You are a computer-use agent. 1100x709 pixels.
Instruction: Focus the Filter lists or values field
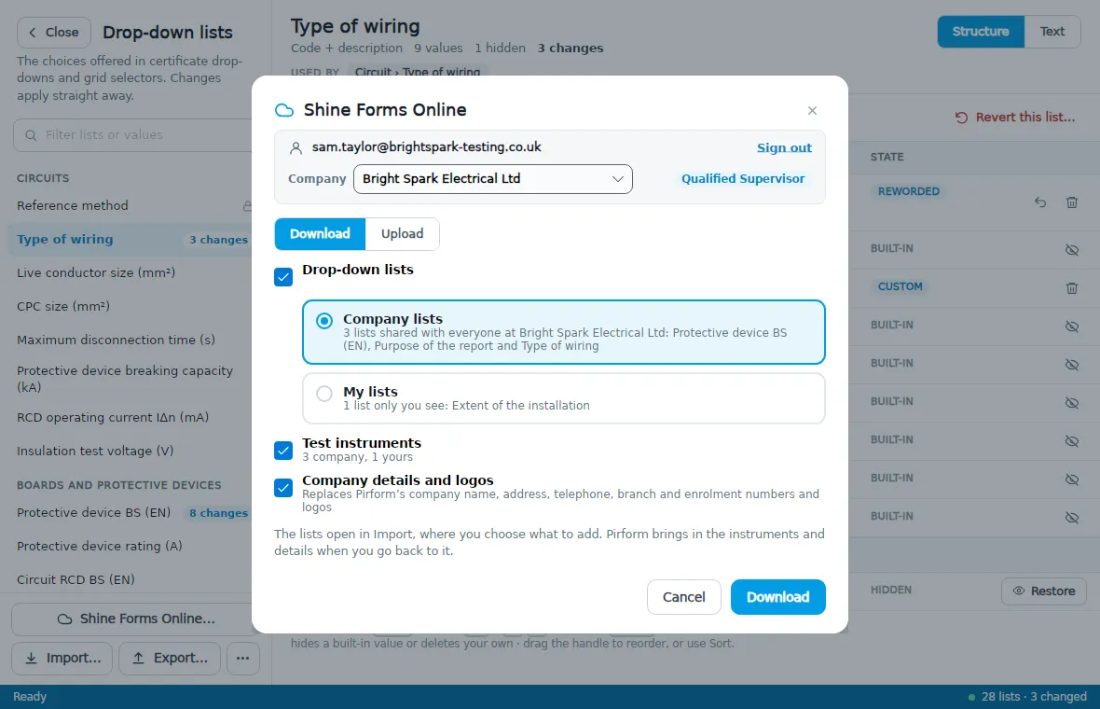[x=133, y=134]
